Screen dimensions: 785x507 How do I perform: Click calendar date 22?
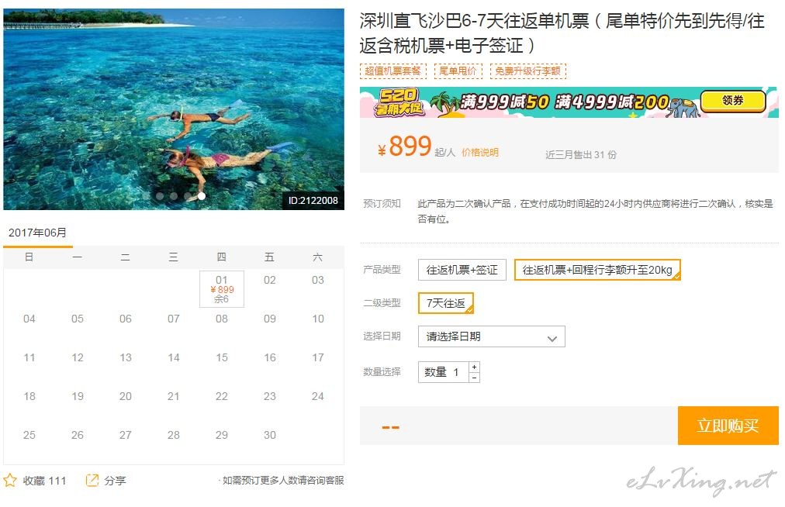click(222, 396)
